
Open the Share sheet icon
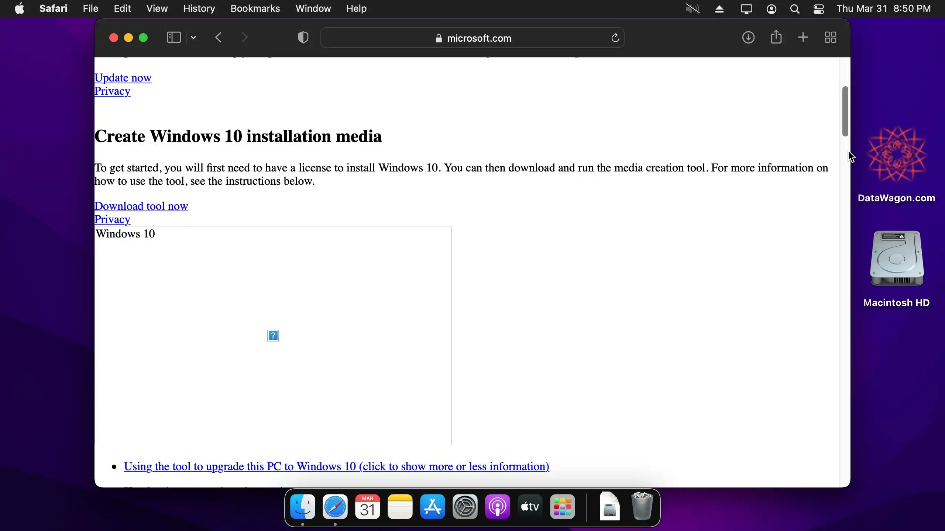click(776, 37)
